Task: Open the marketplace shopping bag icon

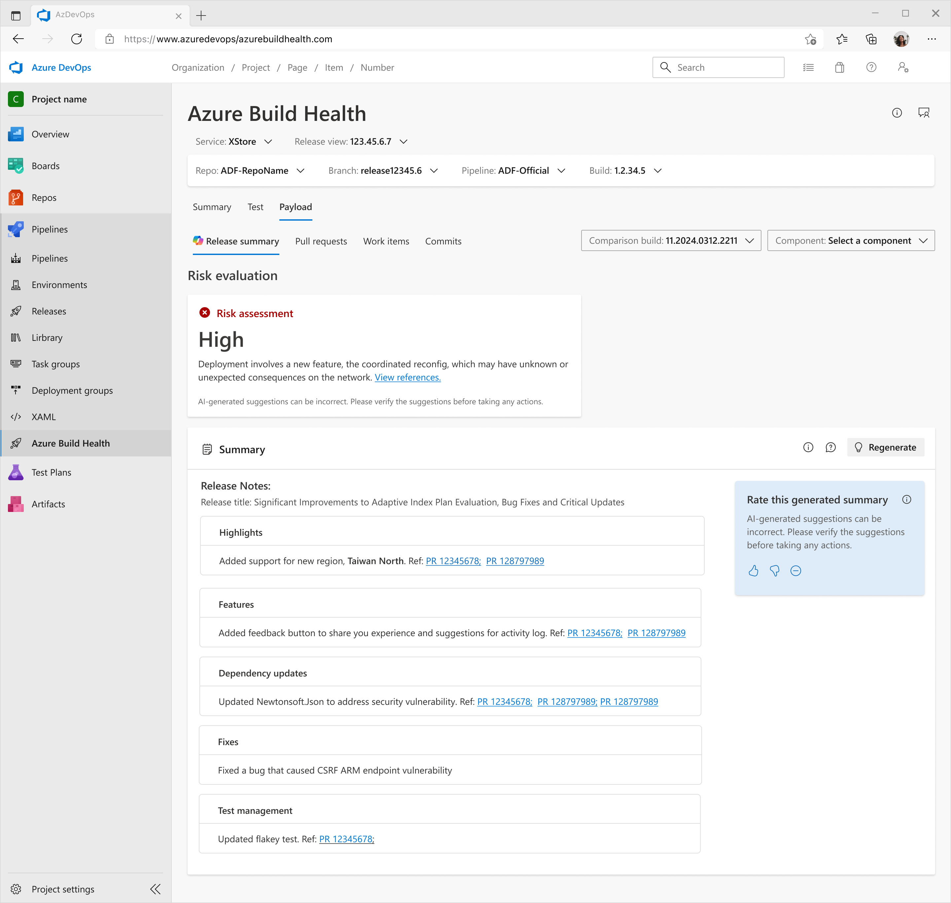Action: [x=840, y=68]
